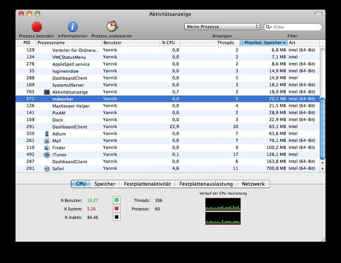Click the Adium app icon
This screenshot has height=263, width=341.
47,134
